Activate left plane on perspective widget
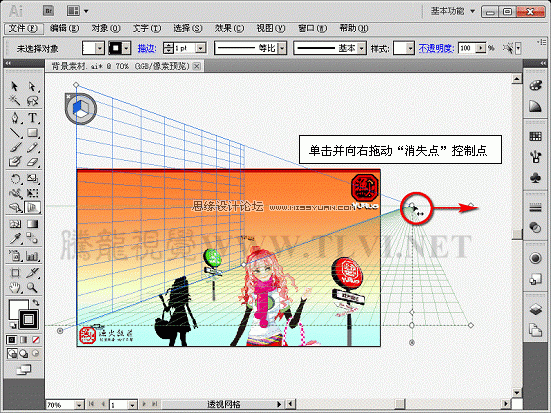The width and height of the screenshot is (551, 413). (x=77, y=107)
